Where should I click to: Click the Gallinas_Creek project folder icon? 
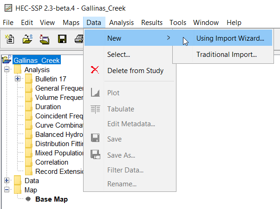pyautogui.click(x=7, y=60)
